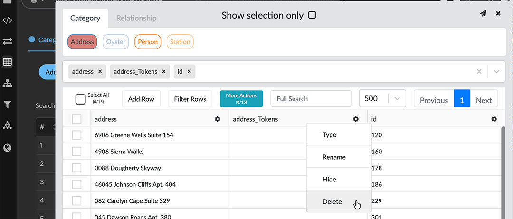This screenshot has width=513, height=219.
Task: Open the table view sidebar icon
Action: (7, 62)
